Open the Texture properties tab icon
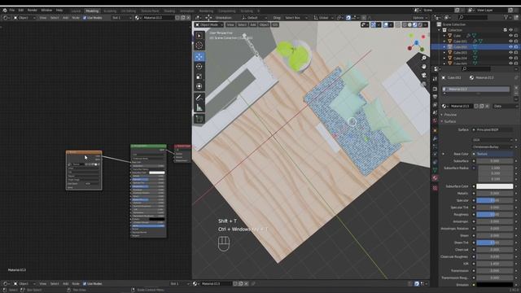Viewport: 521px width, 293px height. (x=435, y=188)
